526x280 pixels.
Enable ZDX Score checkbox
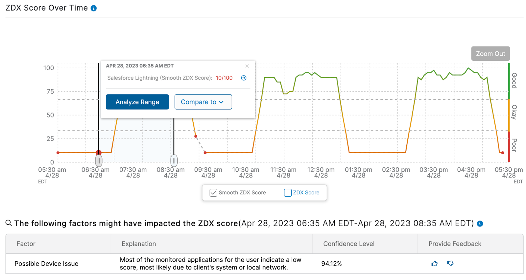(x=288, y=193)
